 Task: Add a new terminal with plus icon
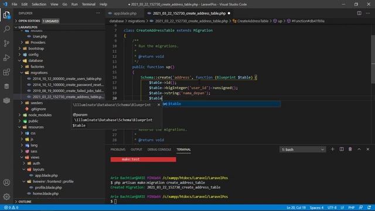[332, 149]
